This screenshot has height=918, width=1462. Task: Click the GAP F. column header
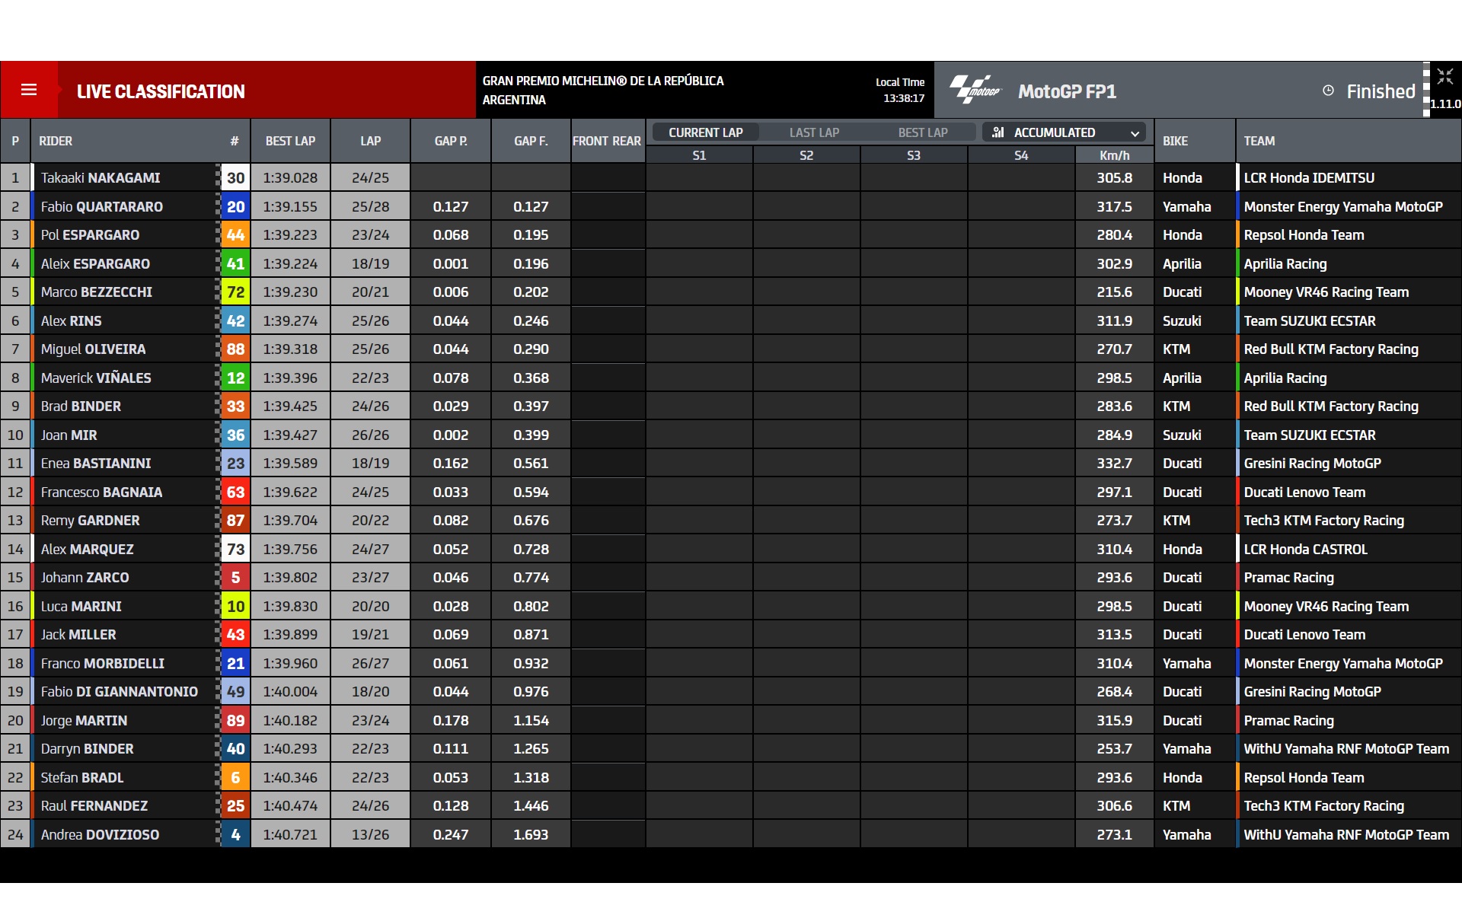tap(531, 141)
